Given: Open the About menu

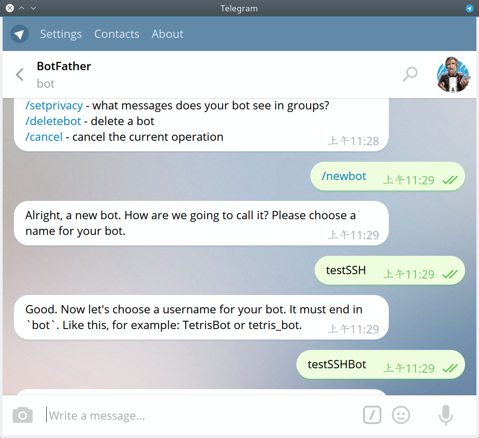Looking at the screenshot, I should tap(167, 34).
